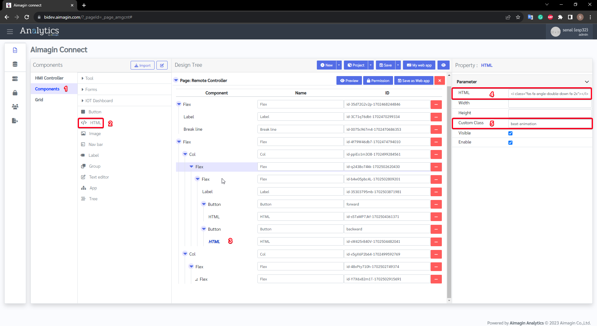
Task: Click the Save as Web app button
Action: pyautogui.click(x=414, y=81)
